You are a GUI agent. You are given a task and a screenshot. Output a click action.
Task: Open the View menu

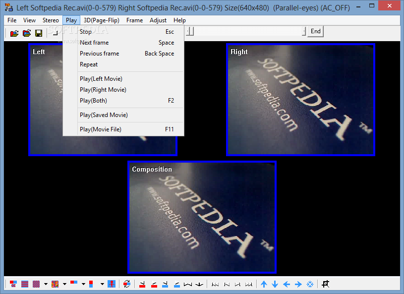(x=29, y=20)
